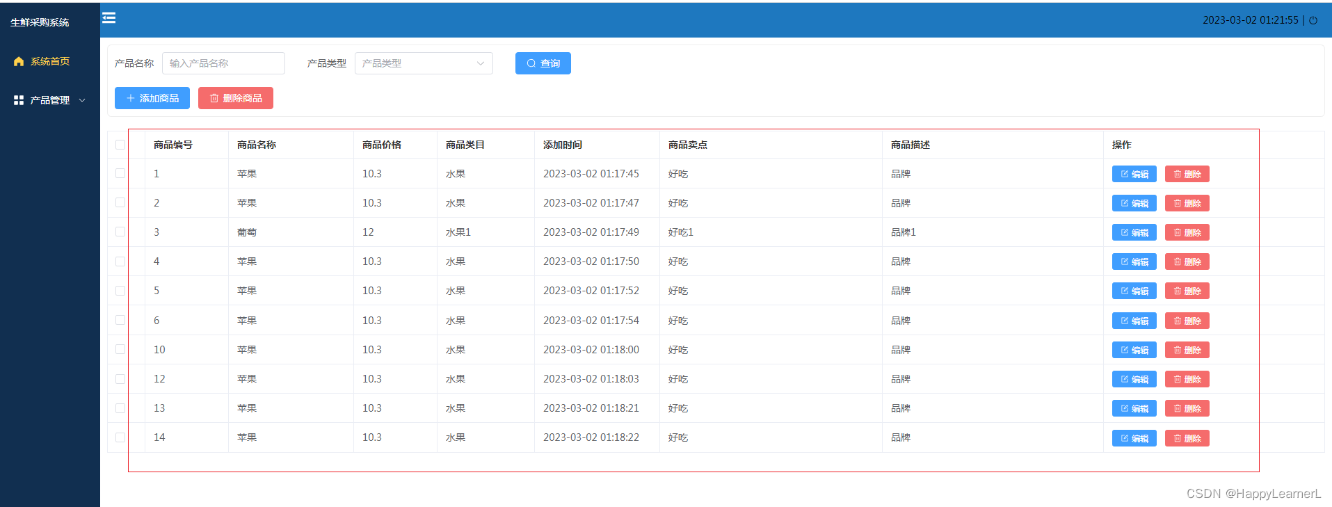Edit product number 14 via 编辑
1332x507 pixels.
(1134, 438)
